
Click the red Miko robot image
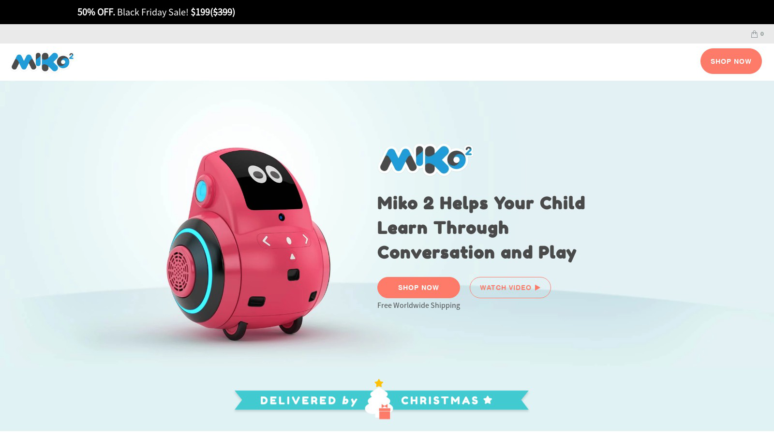tap(249, 243)
